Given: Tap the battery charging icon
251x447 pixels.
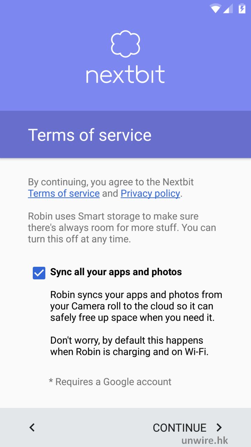Looking at the screenshot, I should click(242, 8).
